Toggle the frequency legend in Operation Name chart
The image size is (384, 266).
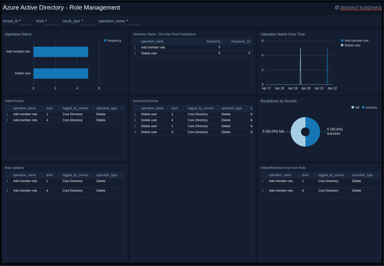[x=112, y=41]
